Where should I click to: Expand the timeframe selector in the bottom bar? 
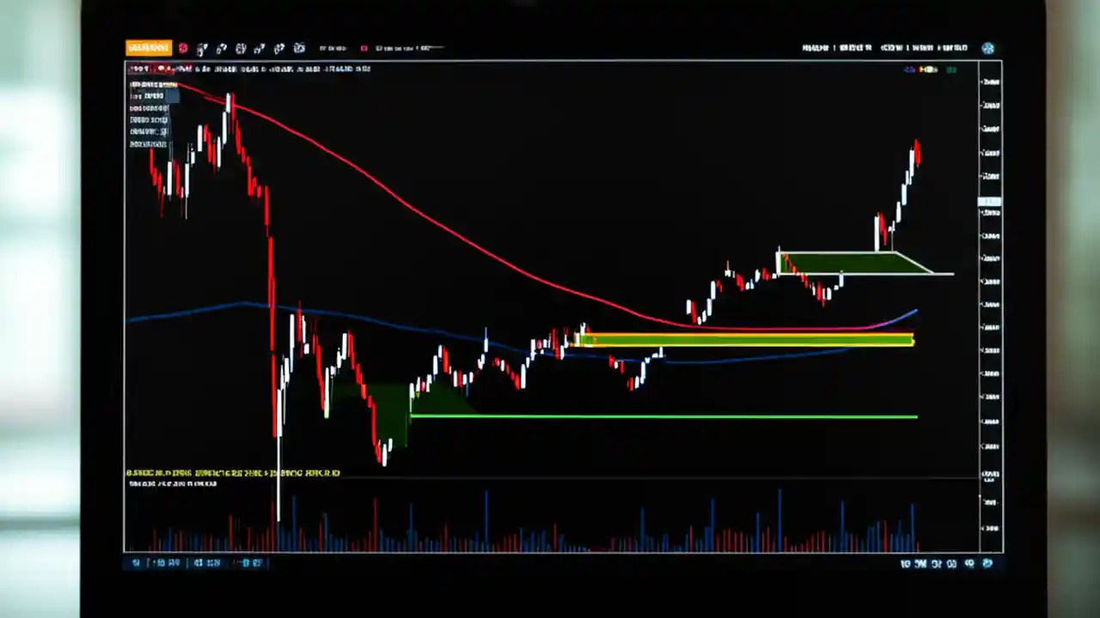click(168, 563)
